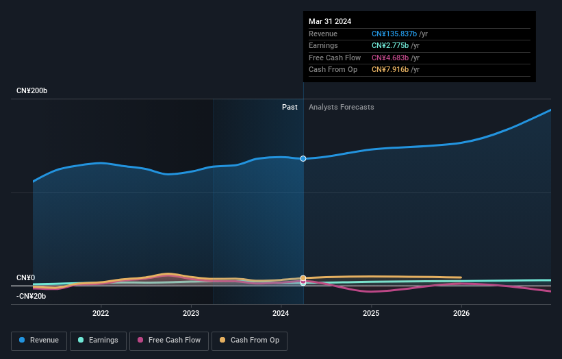Click the CN¥2.775b earnings value
The image size is (562, 359).
click(x=390, y=45)
